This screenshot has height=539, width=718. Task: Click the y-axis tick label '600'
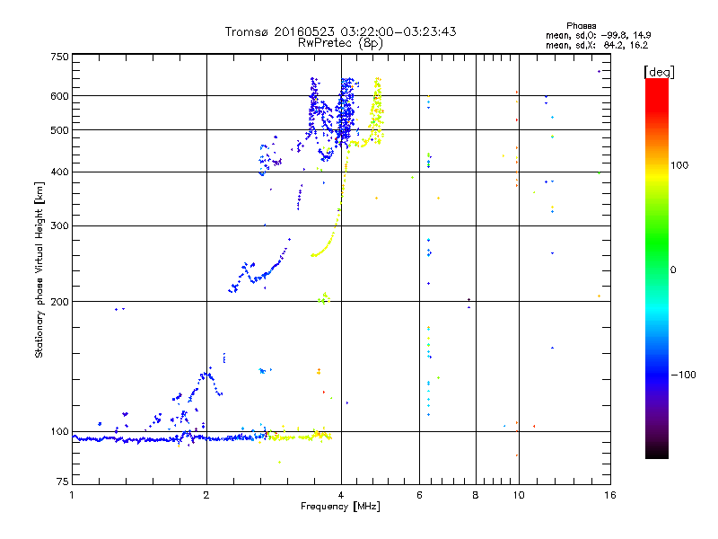click(59, 96)
